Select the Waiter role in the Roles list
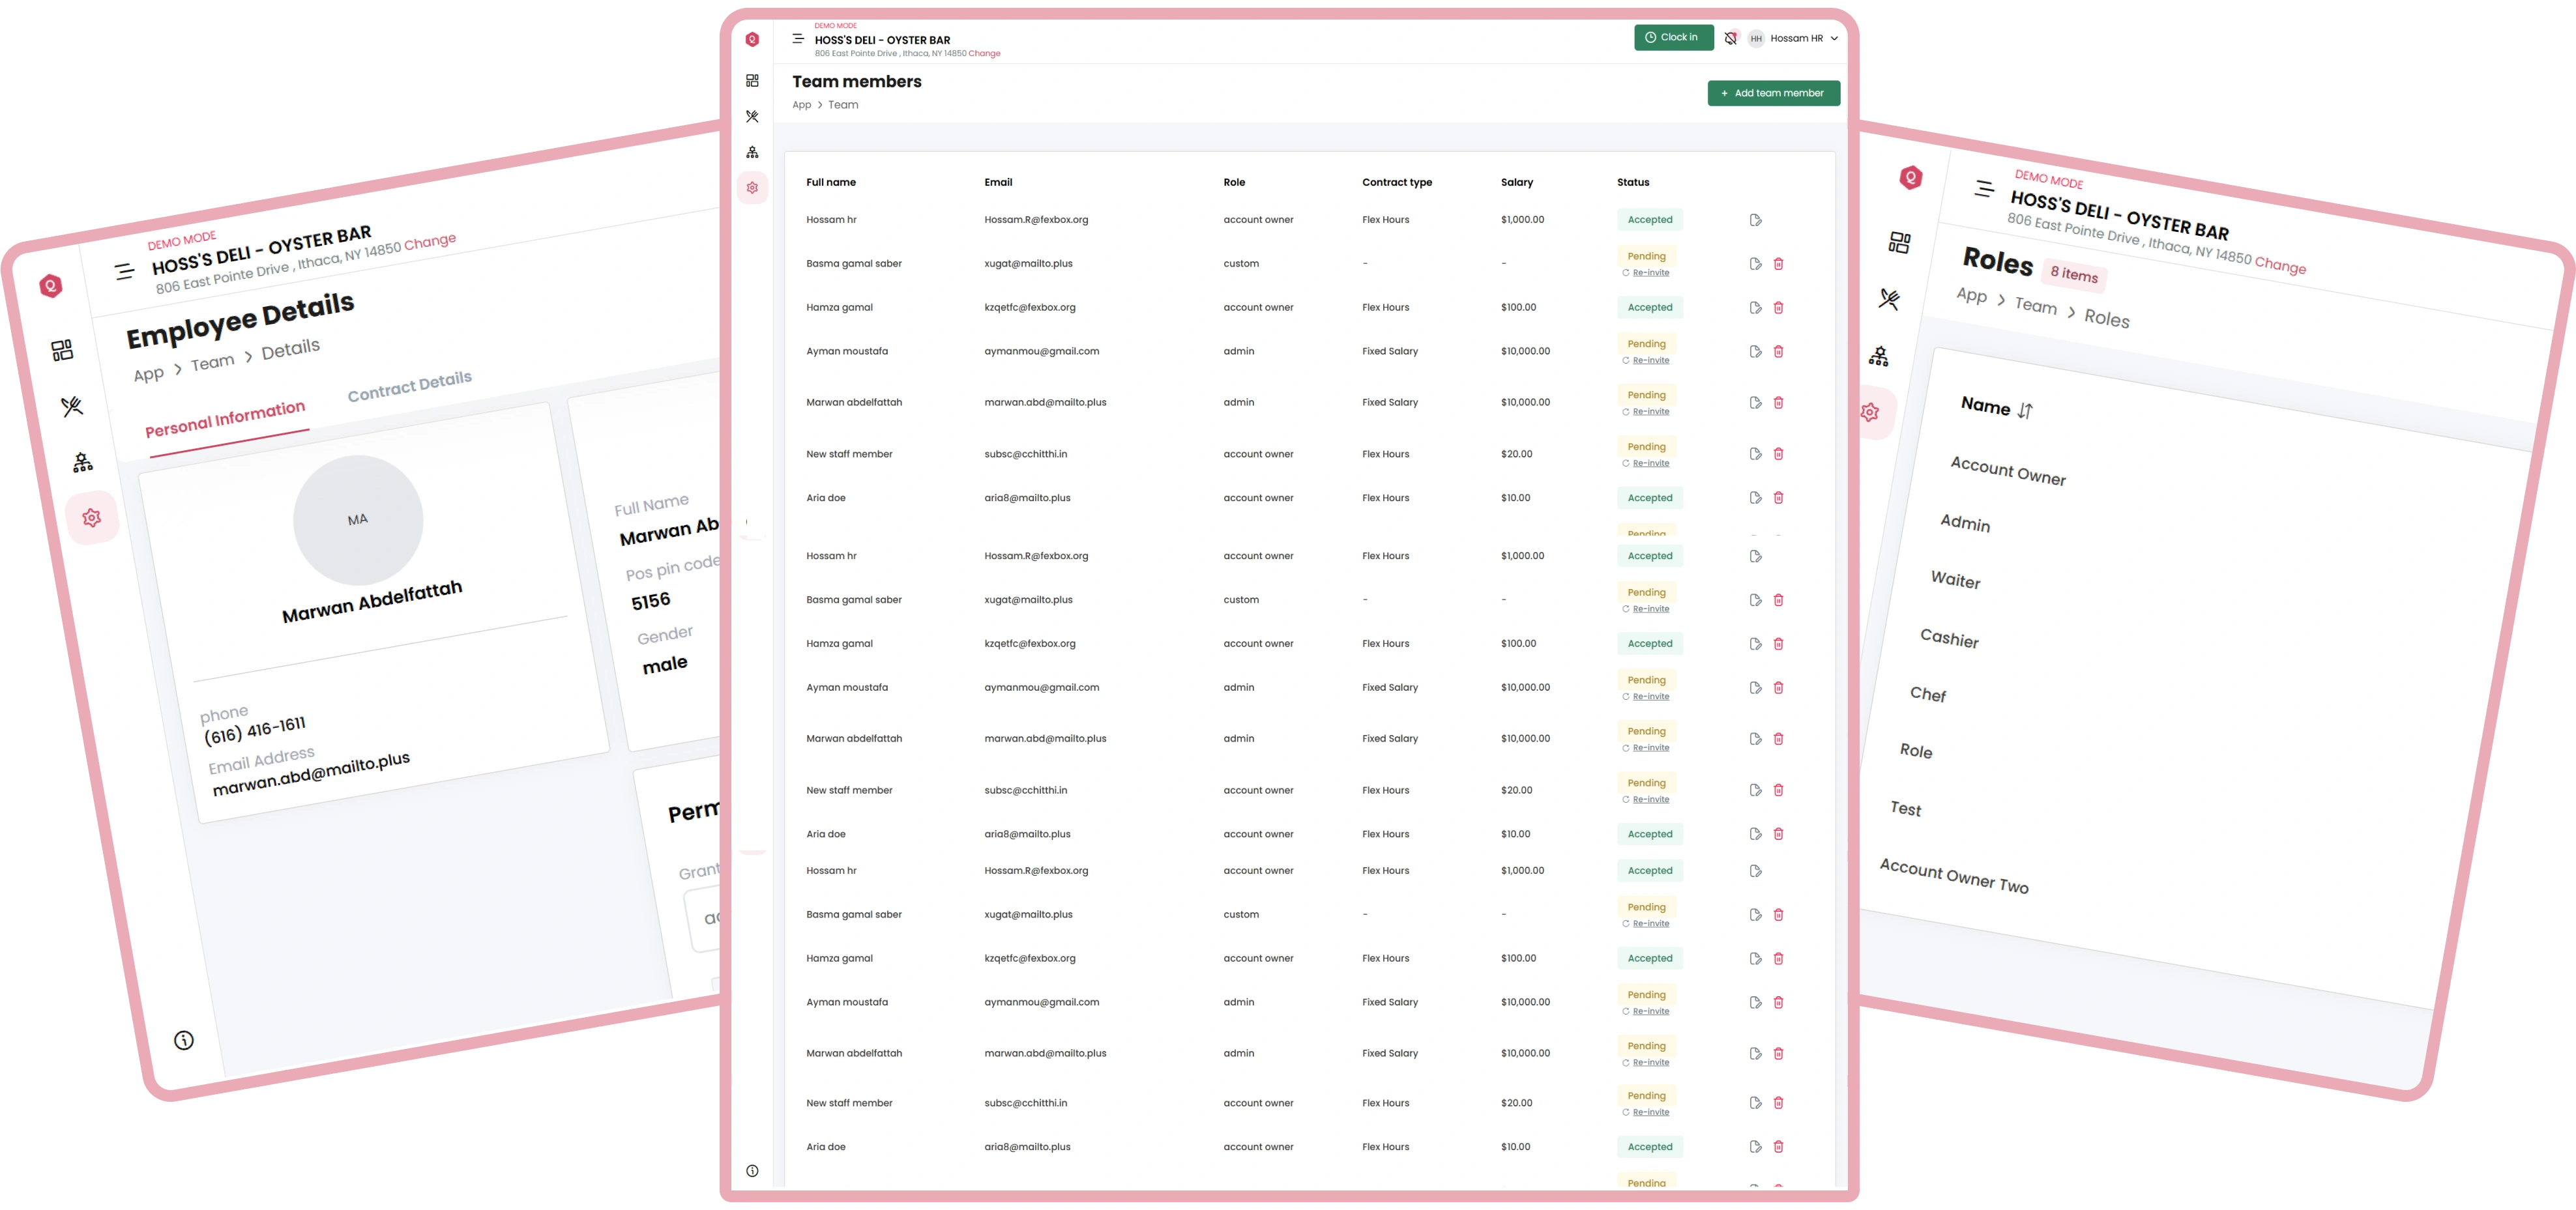The height and width of the screenshot is (1210, 2576). click(1955, 580)
